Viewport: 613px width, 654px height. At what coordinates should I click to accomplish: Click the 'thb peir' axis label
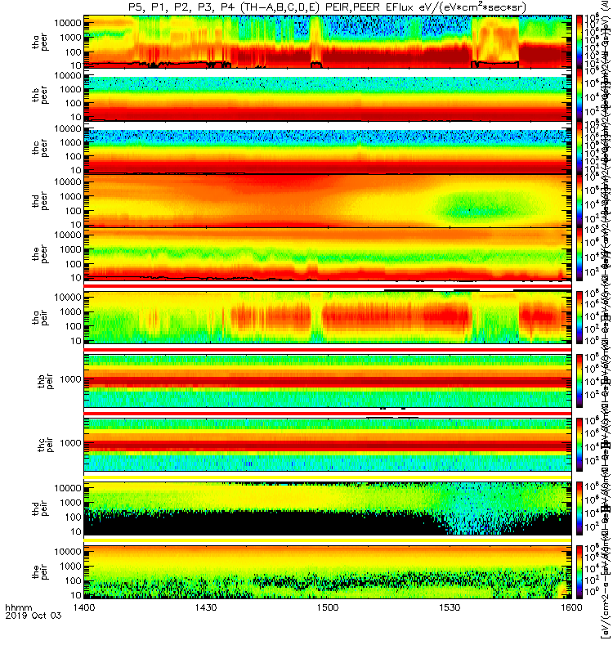coord(46,381)
